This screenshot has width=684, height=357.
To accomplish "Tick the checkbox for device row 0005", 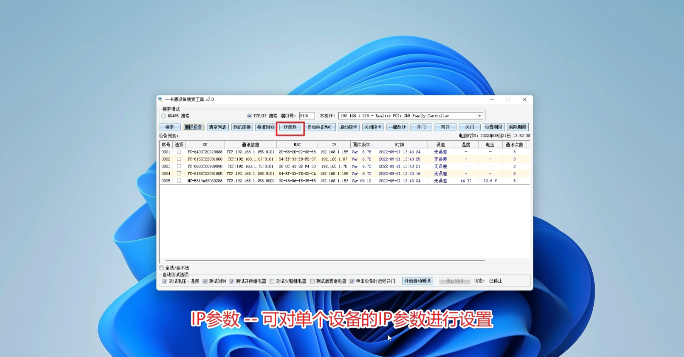I will (179, 181).
